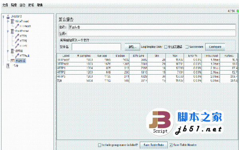The height and width of the screenshot is (150, 239).
Task: Collapse the thread group containing HTTPedit
Action: tap(8, 51)
